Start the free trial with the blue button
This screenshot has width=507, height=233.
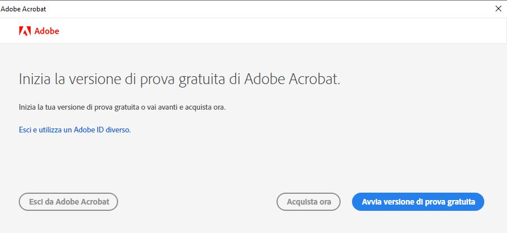(418, 202)
